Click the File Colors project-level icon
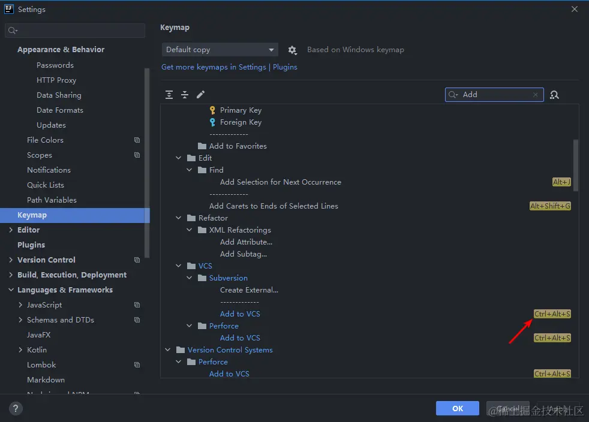This screenshot has width=589, height=422. click(x=137, y=140)
